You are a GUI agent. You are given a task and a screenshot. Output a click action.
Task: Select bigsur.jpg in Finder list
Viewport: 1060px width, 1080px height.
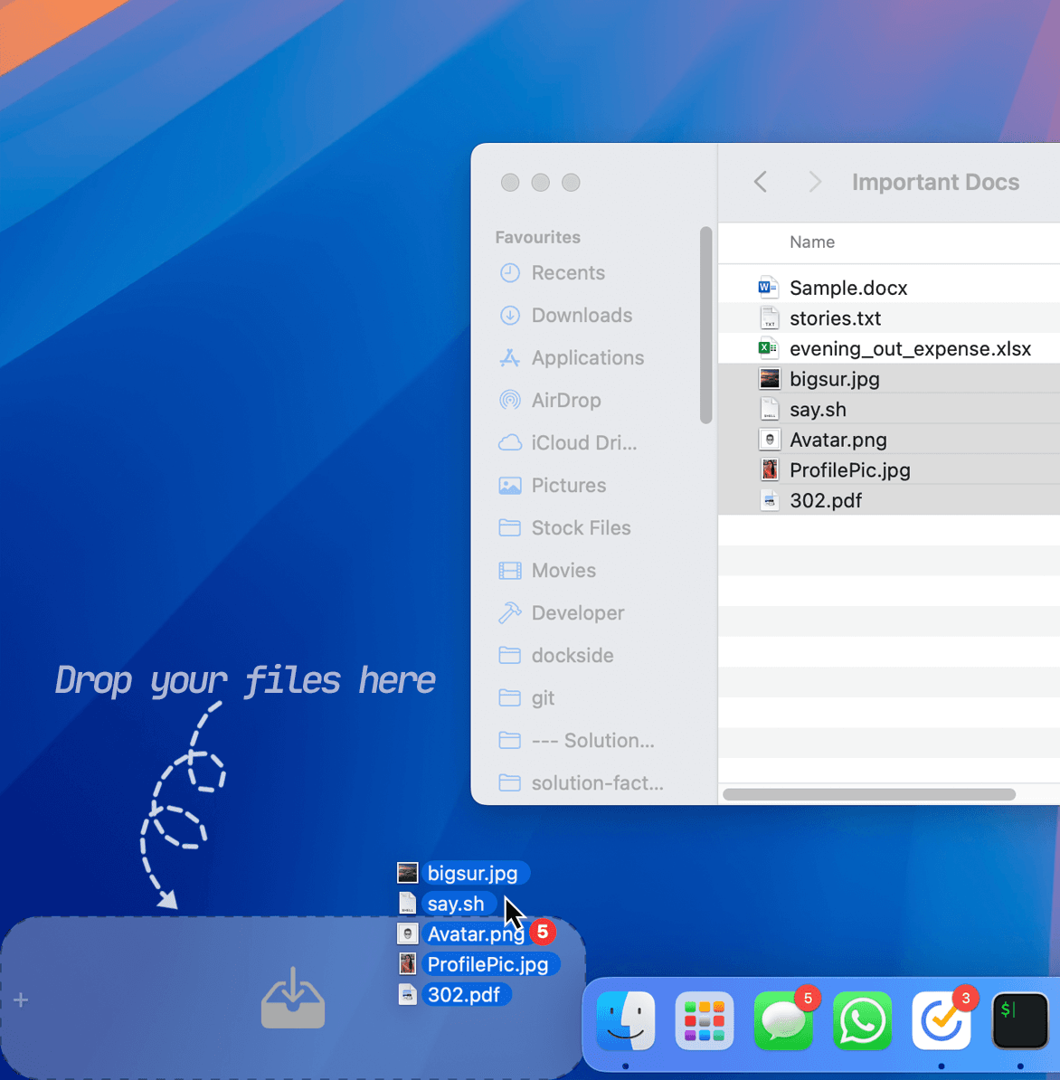(888, 379)
